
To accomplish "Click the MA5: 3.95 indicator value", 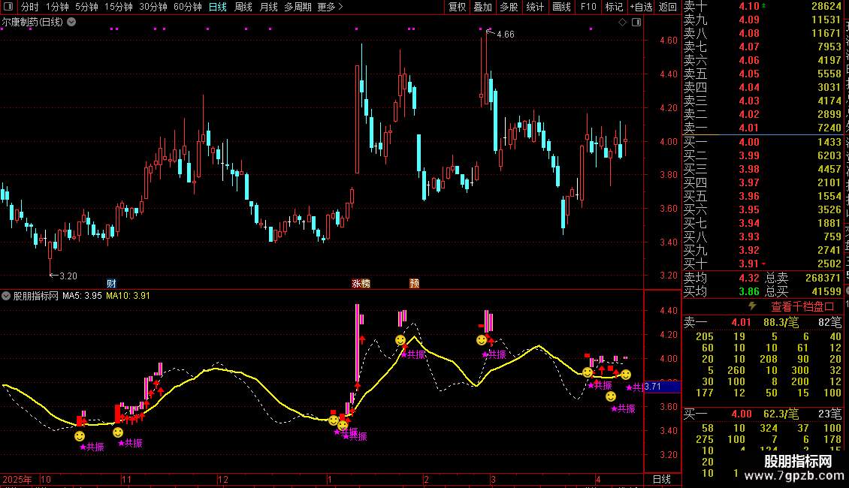I will tap(82, 296).
